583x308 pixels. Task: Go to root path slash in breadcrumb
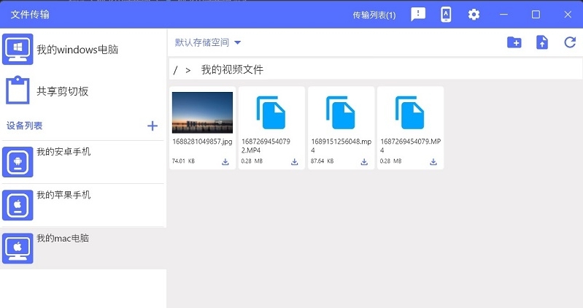175,70
